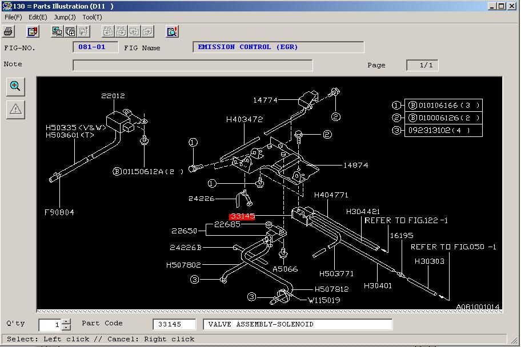This screenshot has height=347, width=521.
Task: Select legend entry 010106166 in the diagram
Action: click(444, 105)
